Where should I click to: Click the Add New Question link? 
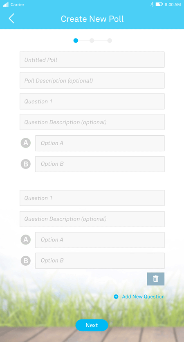coord(144,296)
